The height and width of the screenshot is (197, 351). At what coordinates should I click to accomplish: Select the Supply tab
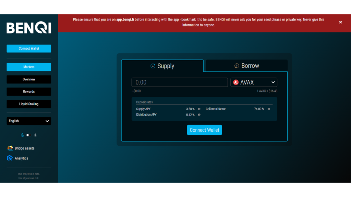[x=162, y=66]
